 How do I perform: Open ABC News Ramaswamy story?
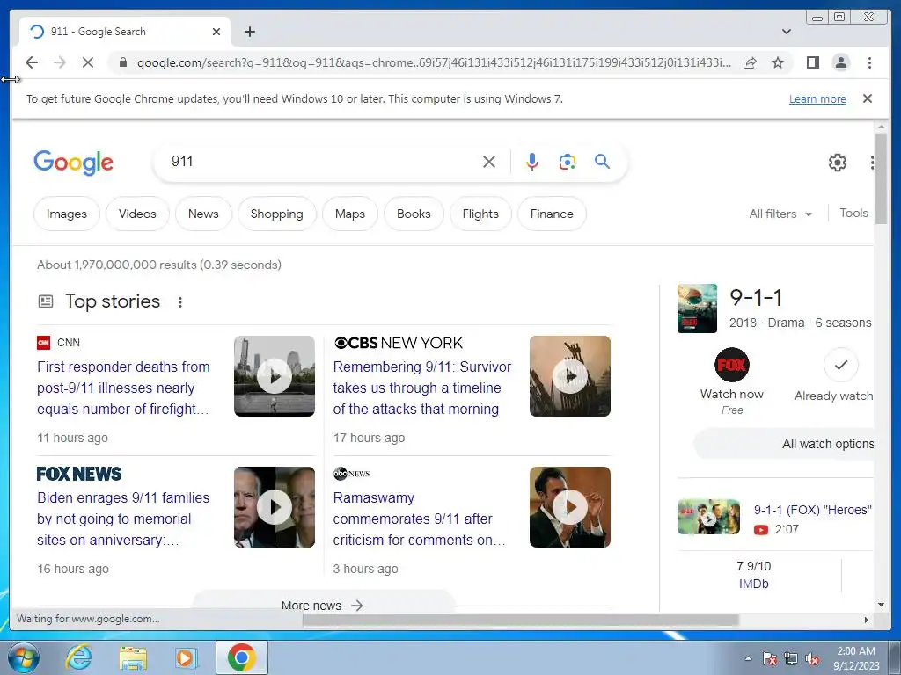click(419, 519)
